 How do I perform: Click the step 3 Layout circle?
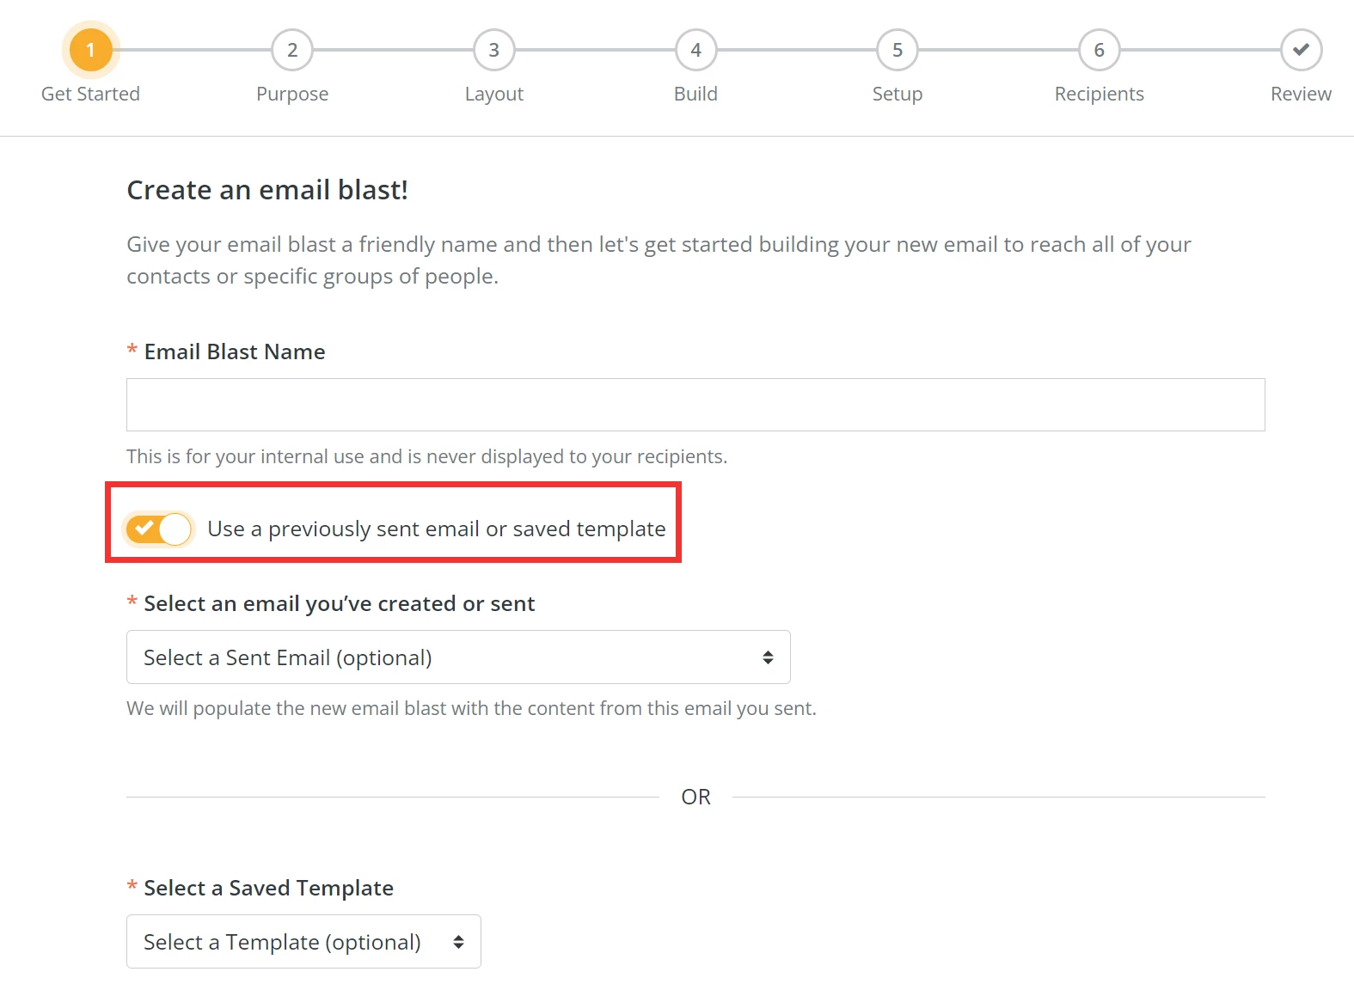tap(493, 50)
